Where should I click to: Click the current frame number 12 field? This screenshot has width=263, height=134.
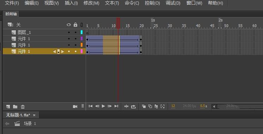[x=173, y=106]
